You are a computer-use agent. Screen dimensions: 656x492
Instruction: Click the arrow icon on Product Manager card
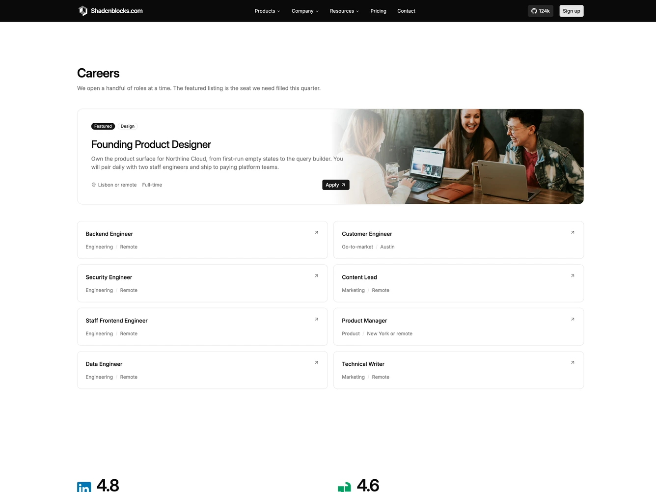[x=573, y=319]
